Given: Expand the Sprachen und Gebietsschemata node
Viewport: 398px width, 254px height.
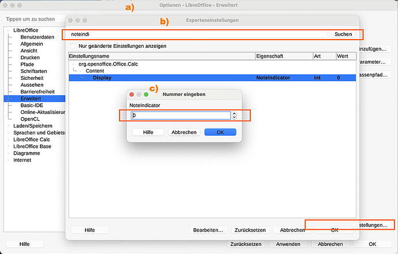Looking at the screenshot, I should pos(9,133).
